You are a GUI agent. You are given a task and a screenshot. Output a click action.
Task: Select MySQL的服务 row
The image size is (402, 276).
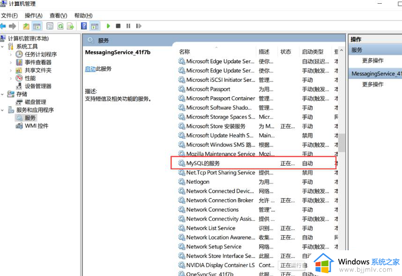pyautogui.click(x=258, y=163)
